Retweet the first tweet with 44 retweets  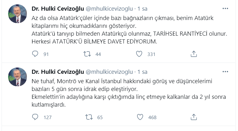tap(88, 54)
